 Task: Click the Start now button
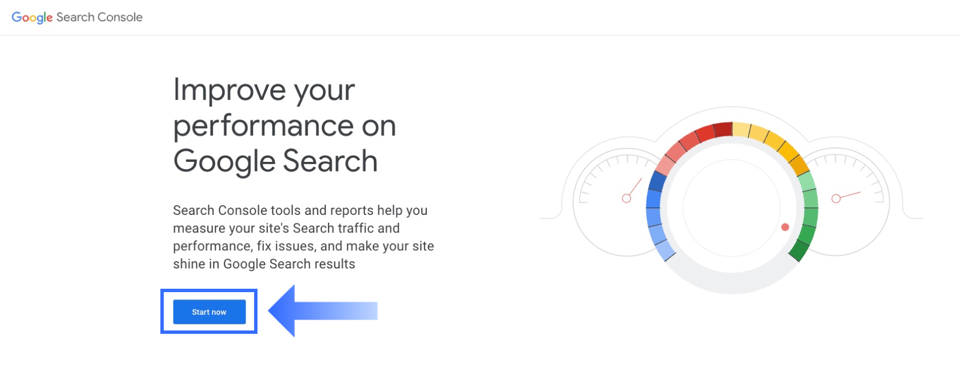tap(209, 312)
